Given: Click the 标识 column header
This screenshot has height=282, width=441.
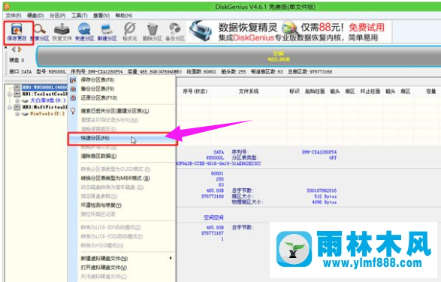Looking at the screenshot, I should click(x=295, y=91).
